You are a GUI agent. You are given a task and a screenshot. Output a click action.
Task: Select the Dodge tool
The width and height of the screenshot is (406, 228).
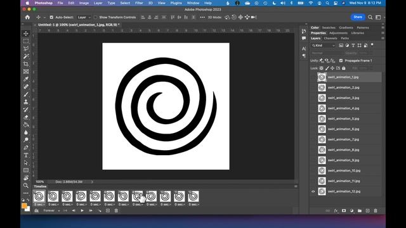26,140
